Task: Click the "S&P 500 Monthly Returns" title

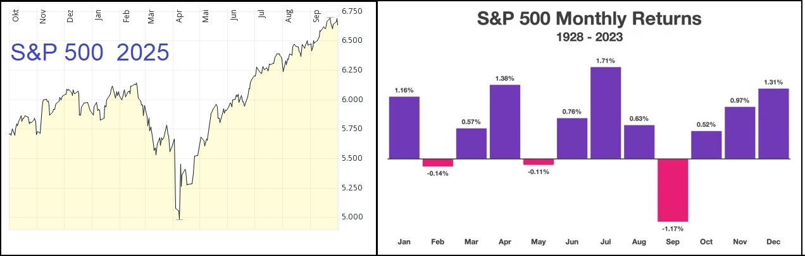Action: click(x=589, y=19)
